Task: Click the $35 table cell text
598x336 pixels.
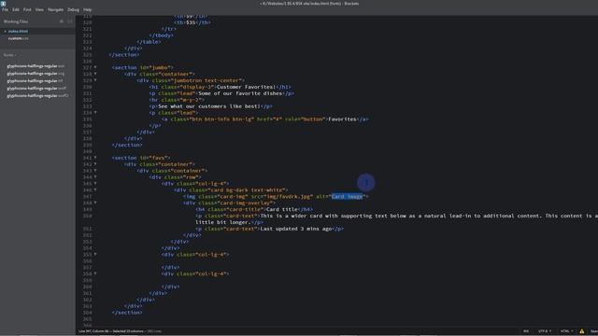Action: coord(191,22)
